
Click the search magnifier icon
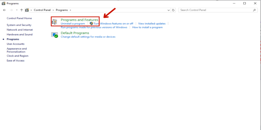tap(254, 10)
